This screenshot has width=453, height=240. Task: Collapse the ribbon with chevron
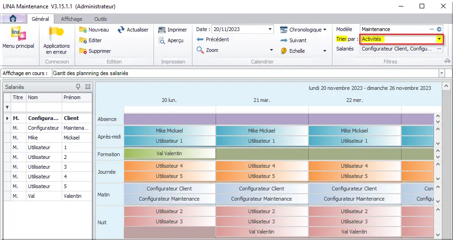(447, 61)
